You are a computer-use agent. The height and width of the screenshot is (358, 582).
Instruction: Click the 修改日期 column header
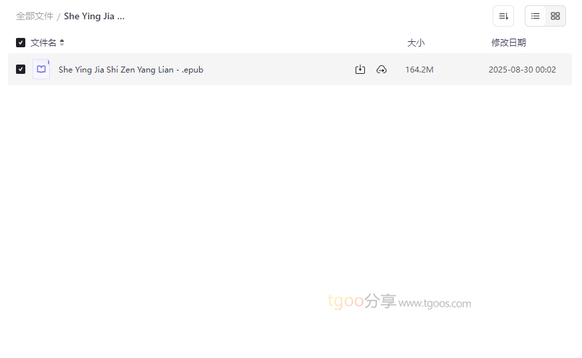508,43
